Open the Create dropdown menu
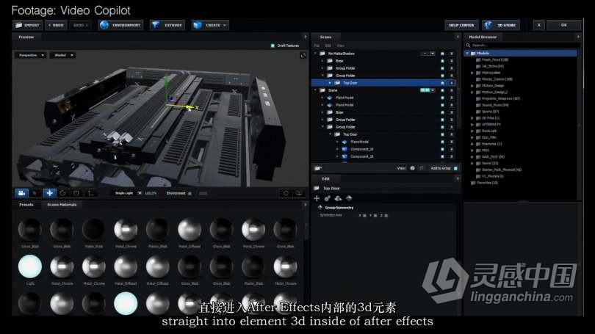The height and width of the screenshot is (334, 595). pos(210,25)
